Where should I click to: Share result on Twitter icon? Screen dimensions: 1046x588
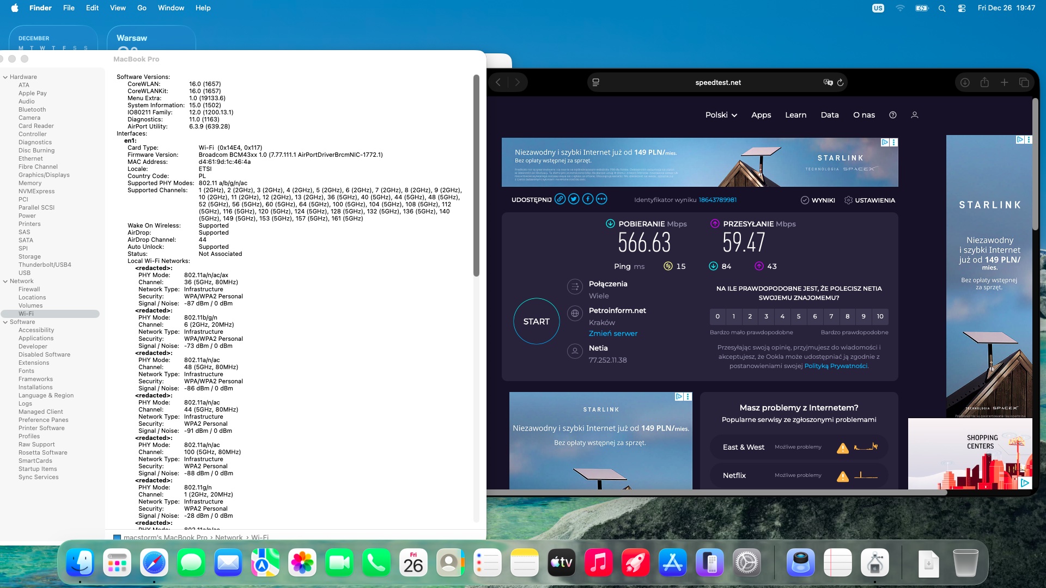click(x=574, y=199)
